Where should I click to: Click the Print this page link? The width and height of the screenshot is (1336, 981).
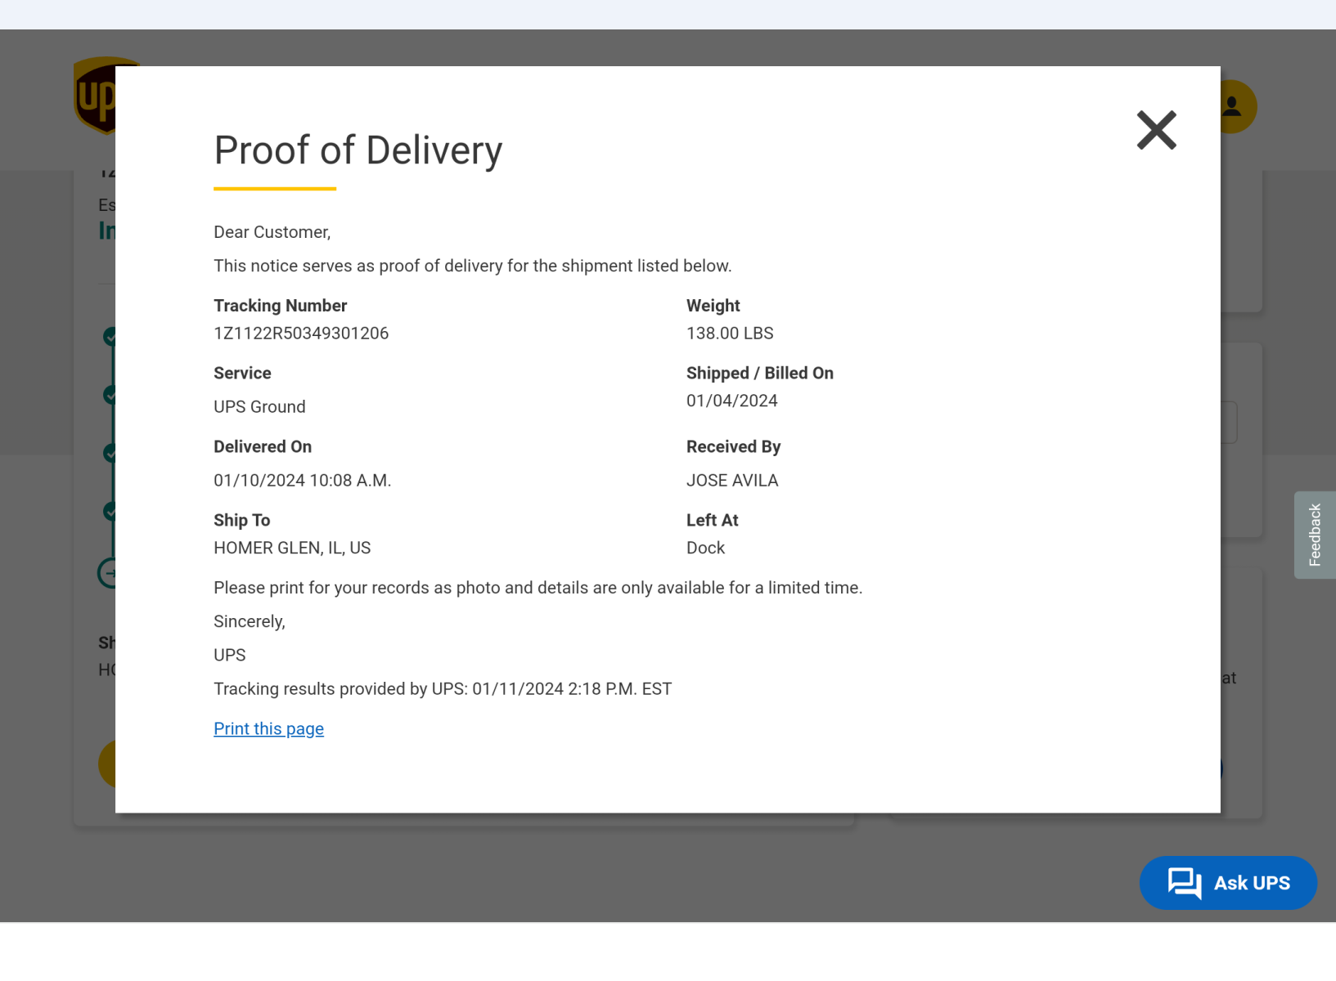268,728
